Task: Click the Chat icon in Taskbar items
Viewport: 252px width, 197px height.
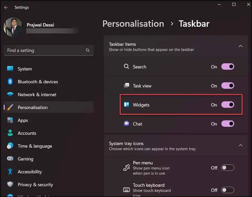Action: (x=126, y=124)
